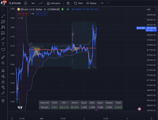Open the user profile avatar menu

(3, 3)
